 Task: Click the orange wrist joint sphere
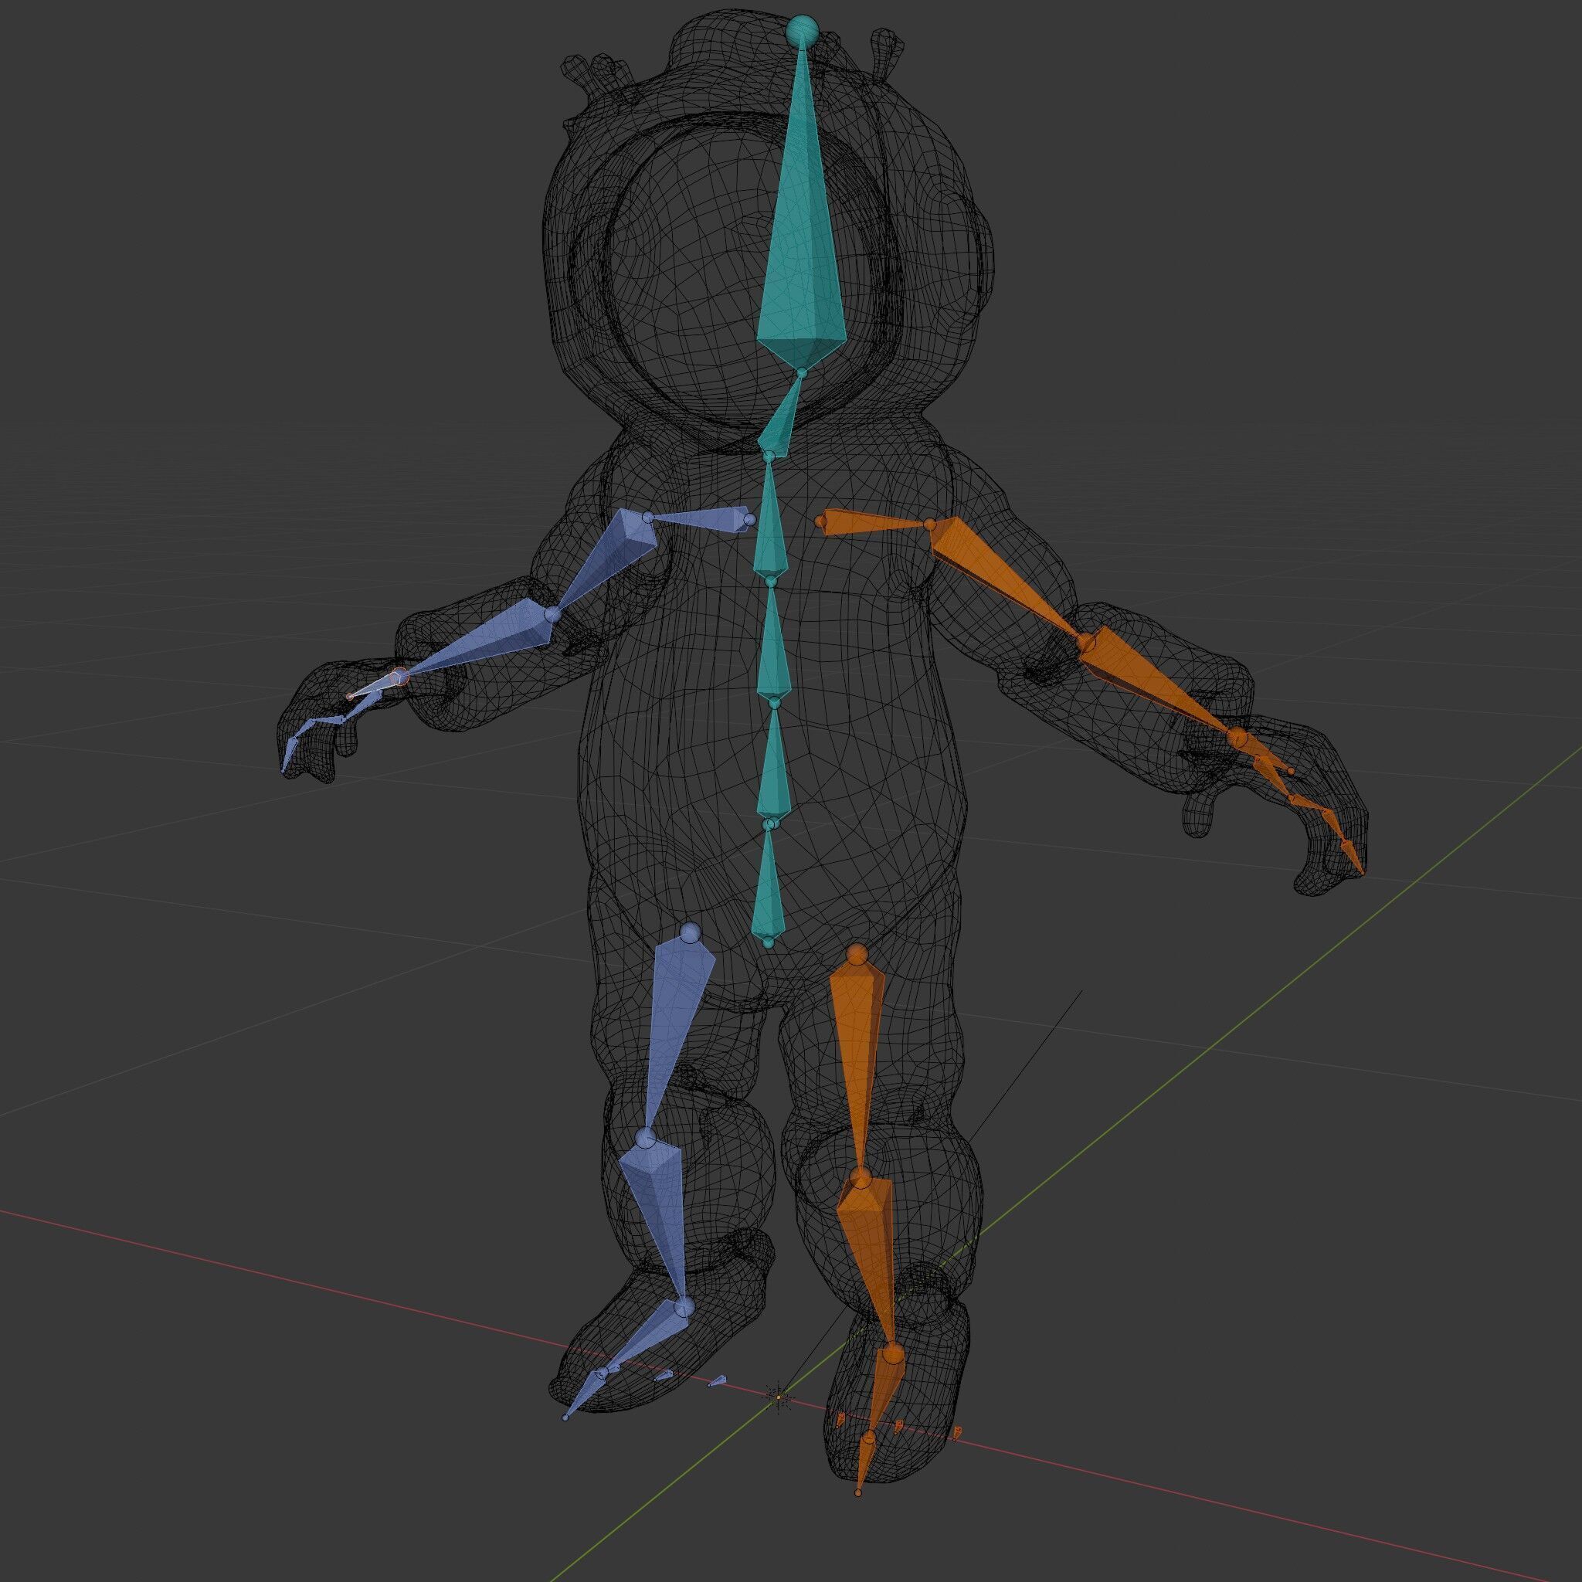pyautogui.click(x=1238, y=738)
